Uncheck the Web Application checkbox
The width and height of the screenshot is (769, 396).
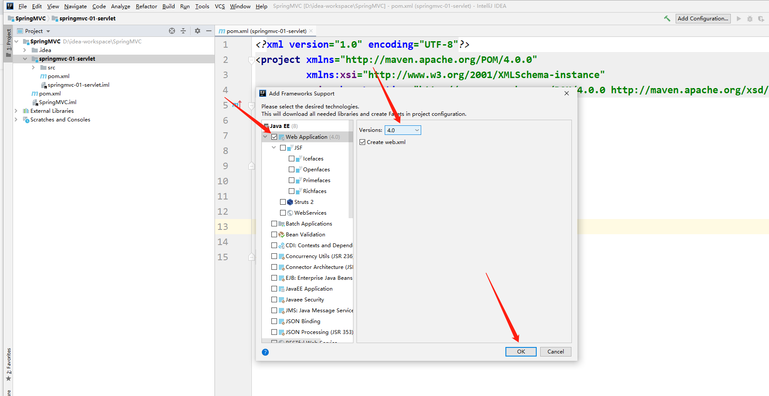tap(274, 137)
